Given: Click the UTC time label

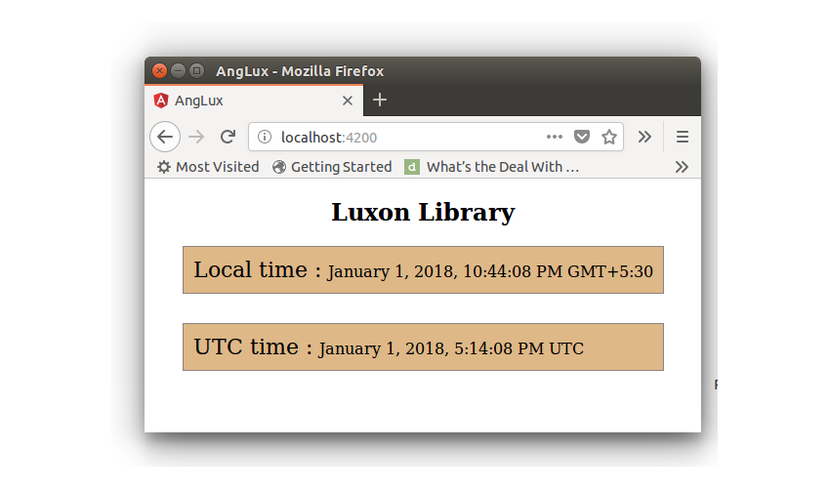Looking at the screenshot, I should pyautogui.click(x=253, y=347).
